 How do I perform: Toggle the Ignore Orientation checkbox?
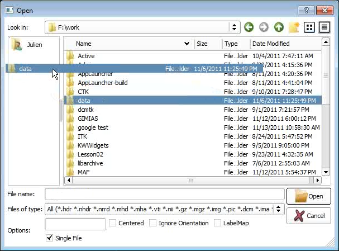[153, 223]
